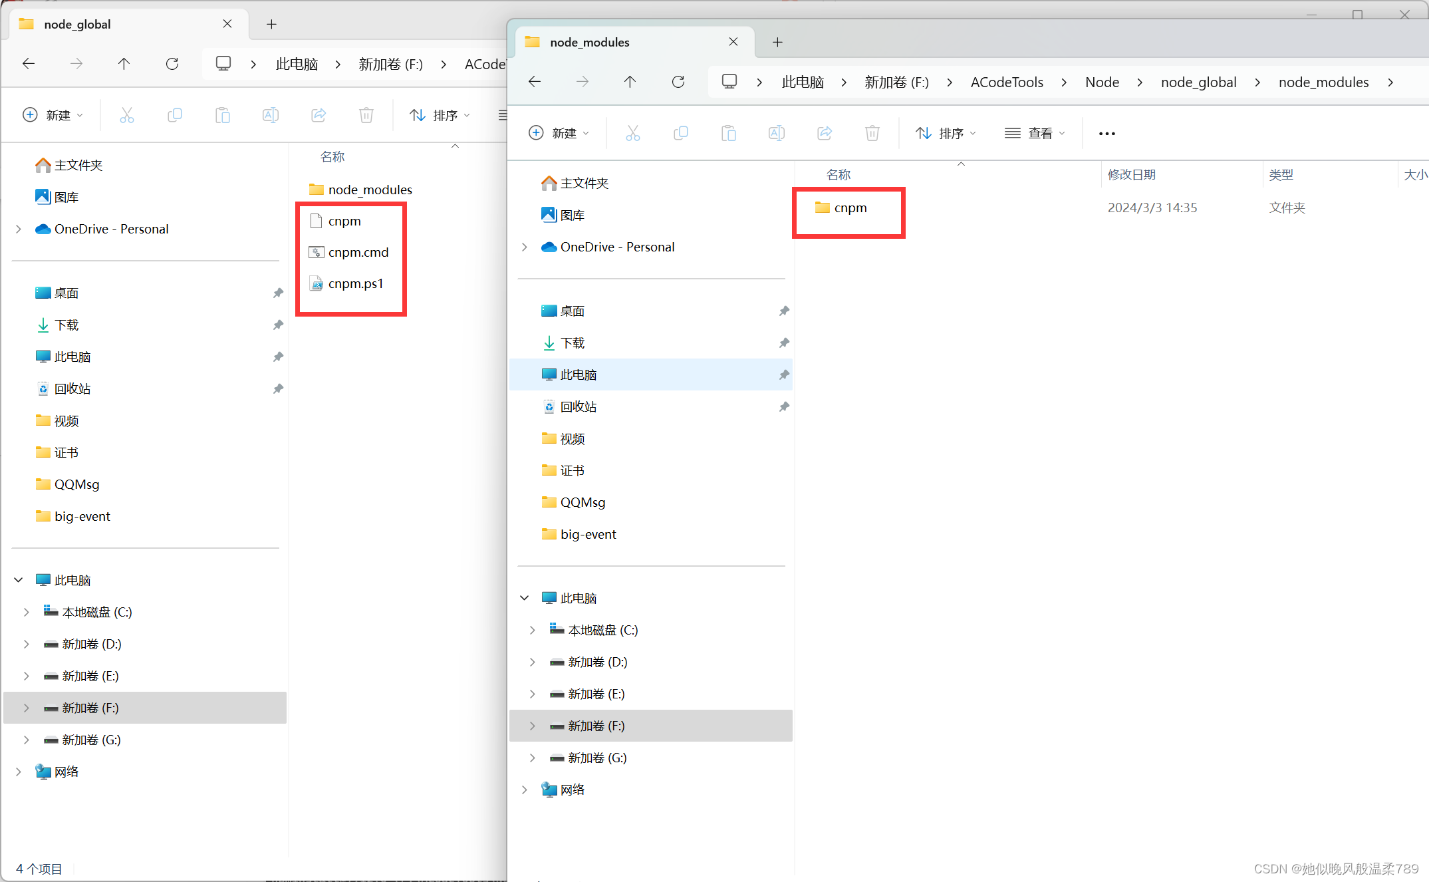
Task: Click Node in node_modules breadcrumb
Action: [x=1102, y=82]
